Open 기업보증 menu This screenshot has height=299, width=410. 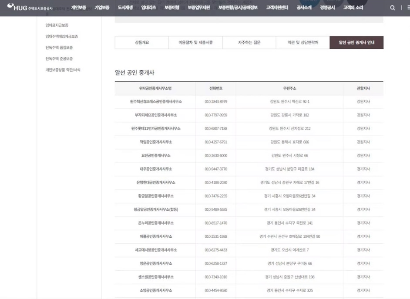pos(102,7)
